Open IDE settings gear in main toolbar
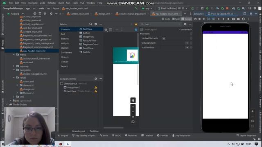Screen dimensions: 262x147 pyautogui.click(x=255, y=8)
